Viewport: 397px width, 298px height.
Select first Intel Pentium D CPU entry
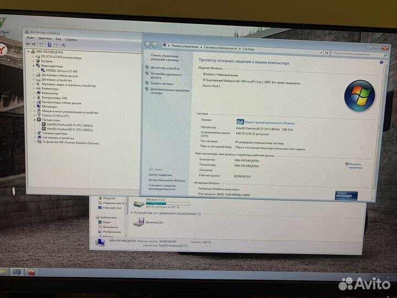click(x=70, y=125)
